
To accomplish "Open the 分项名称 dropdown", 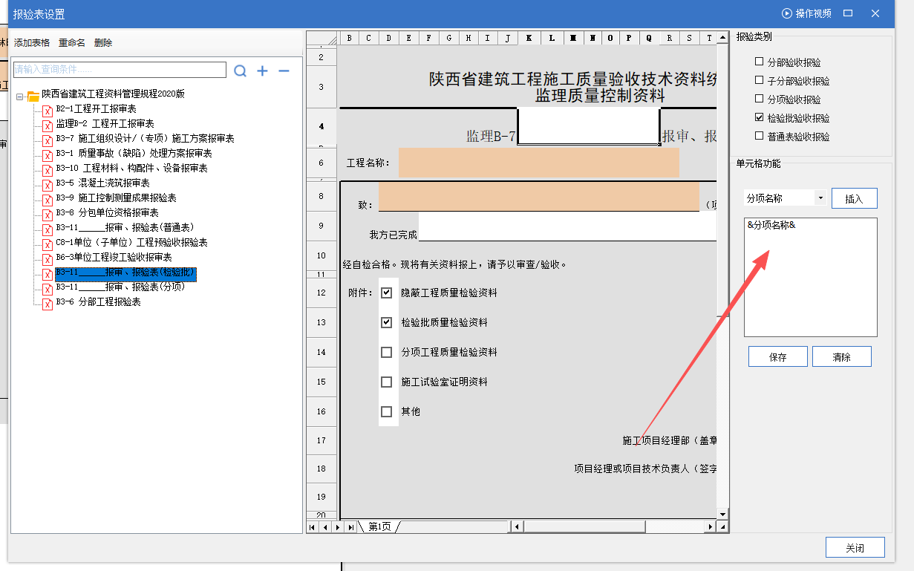I will point(820,198).
